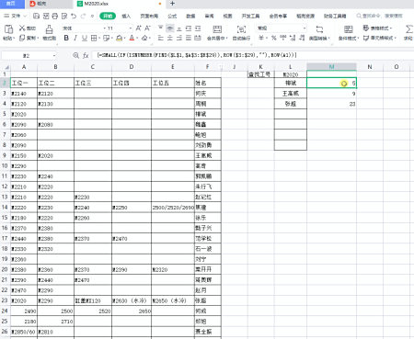
Task: Open the File menu
Action: click(16, 16)
